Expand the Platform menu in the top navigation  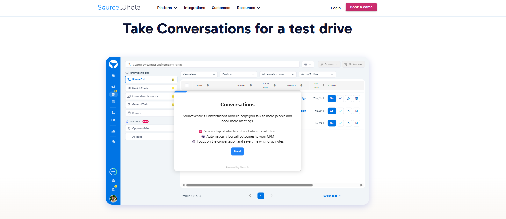coord(167,8)
